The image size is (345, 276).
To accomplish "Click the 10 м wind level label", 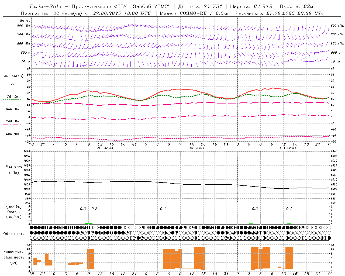I will (x=26, y=62).
